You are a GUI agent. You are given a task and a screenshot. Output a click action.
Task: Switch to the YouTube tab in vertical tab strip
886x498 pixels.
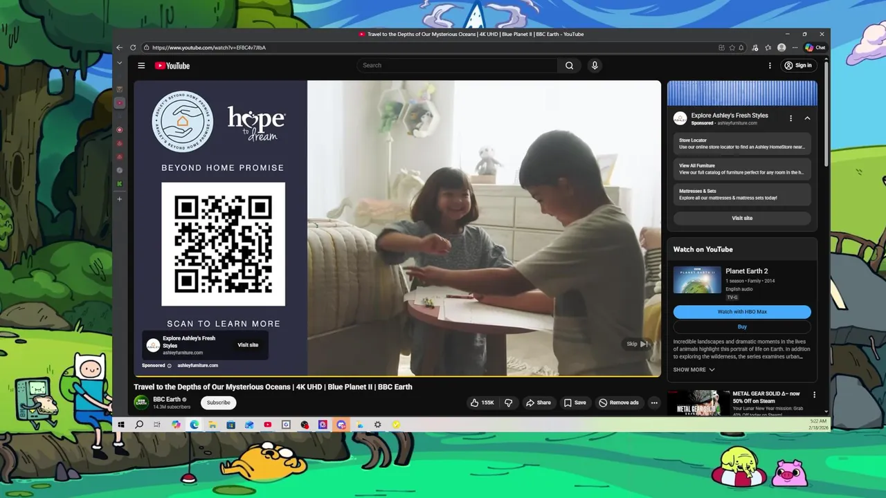click(120, 103)
